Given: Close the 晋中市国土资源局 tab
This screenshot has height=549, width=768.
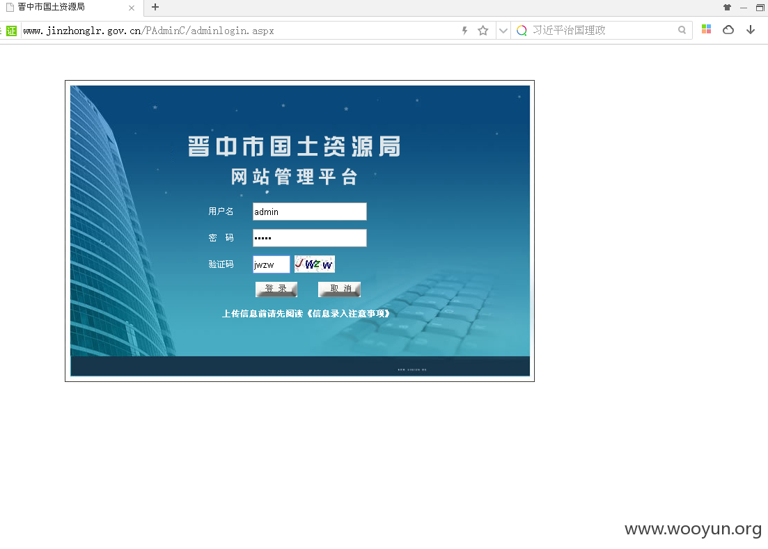Looking at the screenshot, I should coord(132,8).
